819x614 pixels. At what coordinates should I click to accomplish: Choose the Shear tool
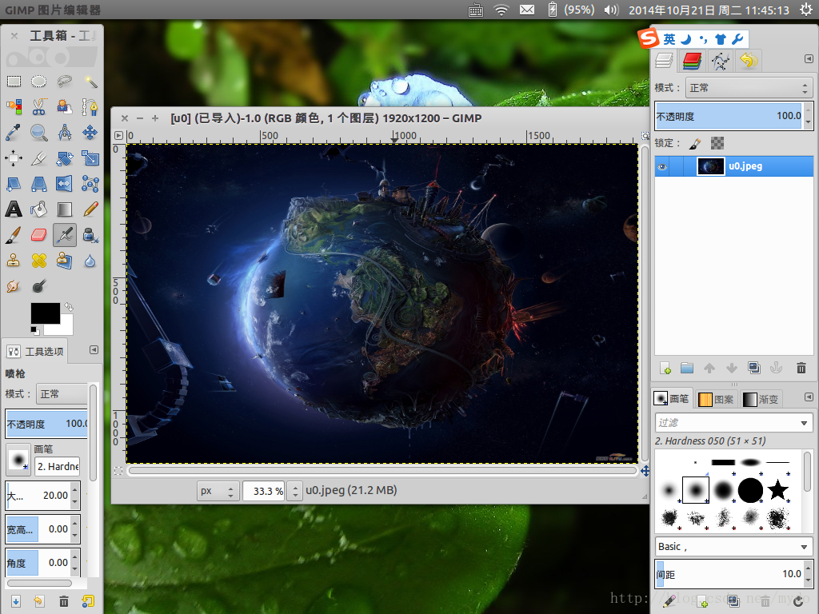point(14,184)
